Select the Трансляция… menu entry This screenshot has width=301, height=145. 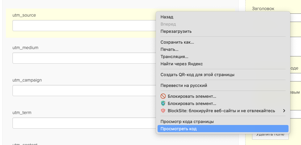coord(174,57)
